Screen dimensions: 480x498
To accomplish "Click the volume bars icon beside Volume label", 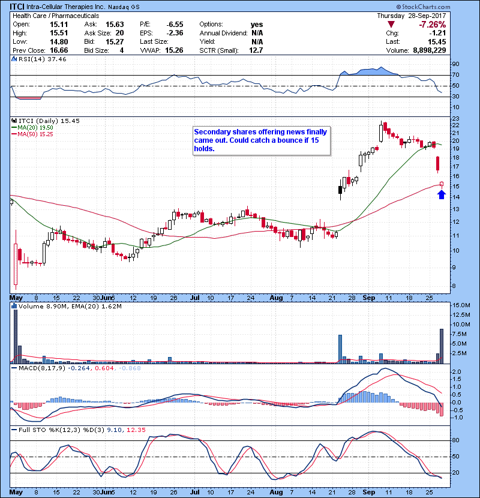I will (x=14, y=307).
